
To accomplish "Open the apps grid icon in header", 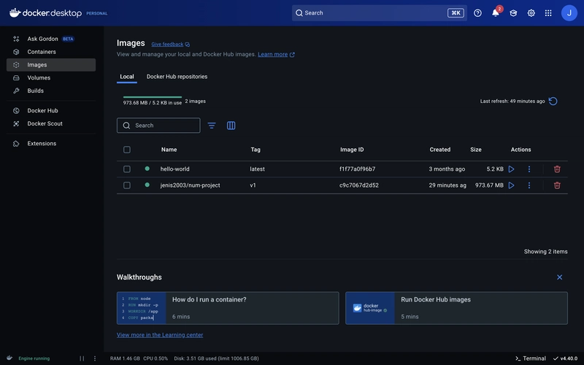I will click(x=548, y=13).
